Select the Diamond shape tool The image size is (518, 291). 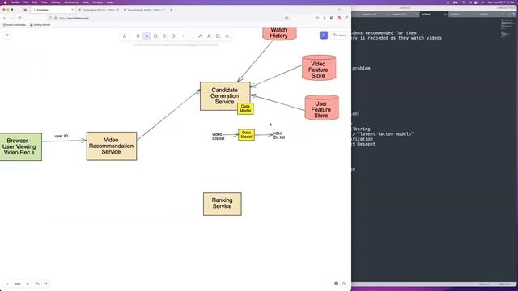pos(164,36)
